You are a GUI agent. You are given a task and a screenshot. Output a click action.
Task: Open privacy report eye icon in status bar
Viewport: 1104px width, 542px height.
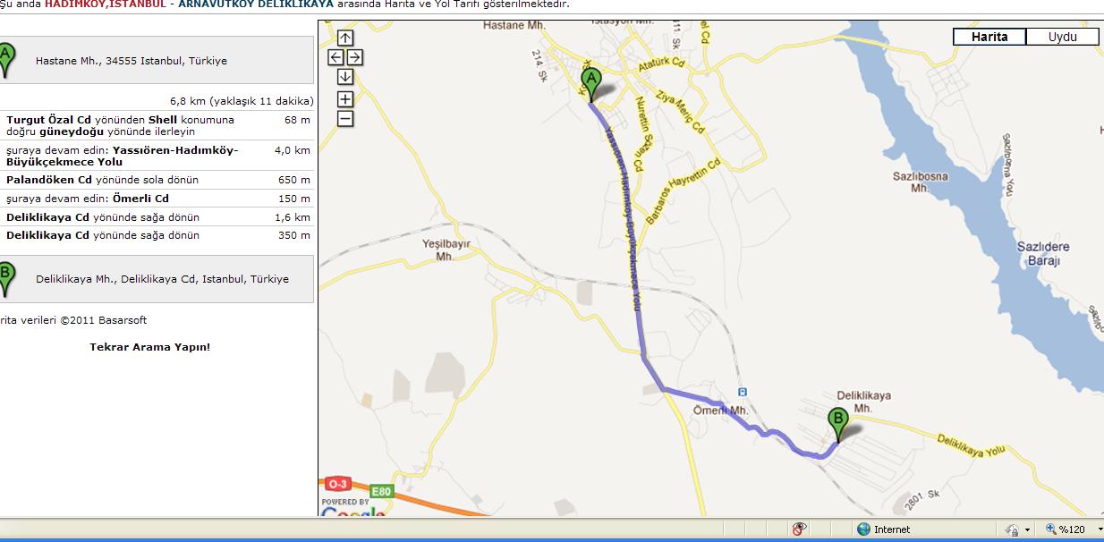pos(799,529)
